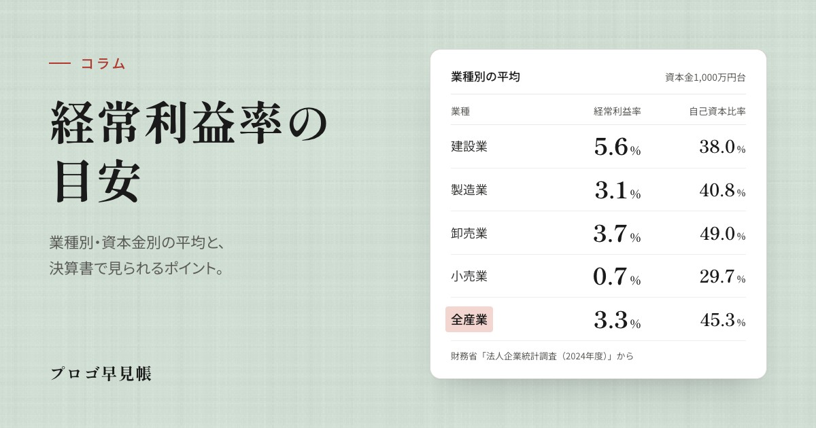Viewport: 816px width, 428px height.
Task: Click the 29.7% value for 小売業
Action: click(x=722, y=277)
